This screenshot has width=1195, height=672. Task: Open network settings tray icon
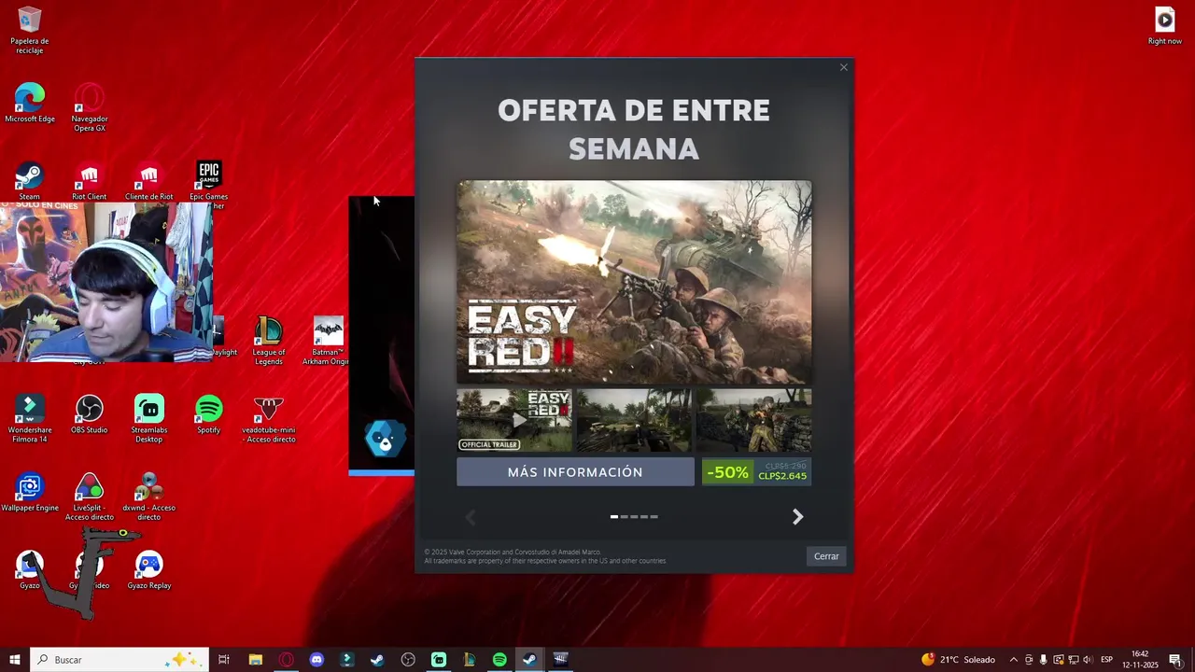pyautogui.click(x=1074, y=660)
